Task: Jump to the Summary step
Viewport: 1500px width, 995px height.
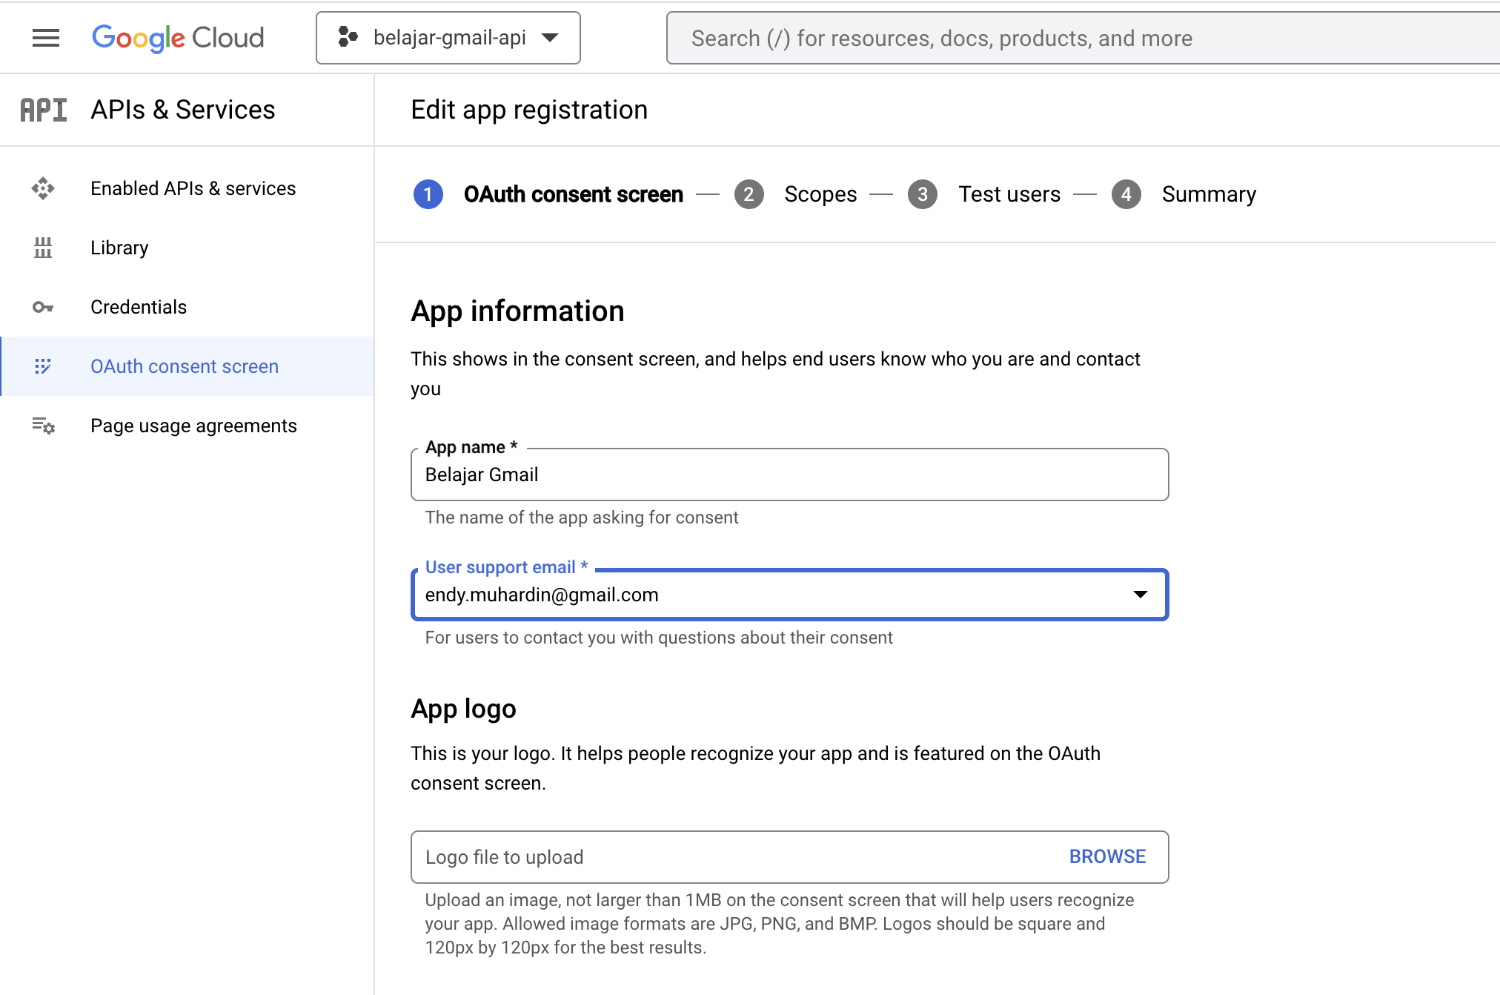Action: 1209,194
